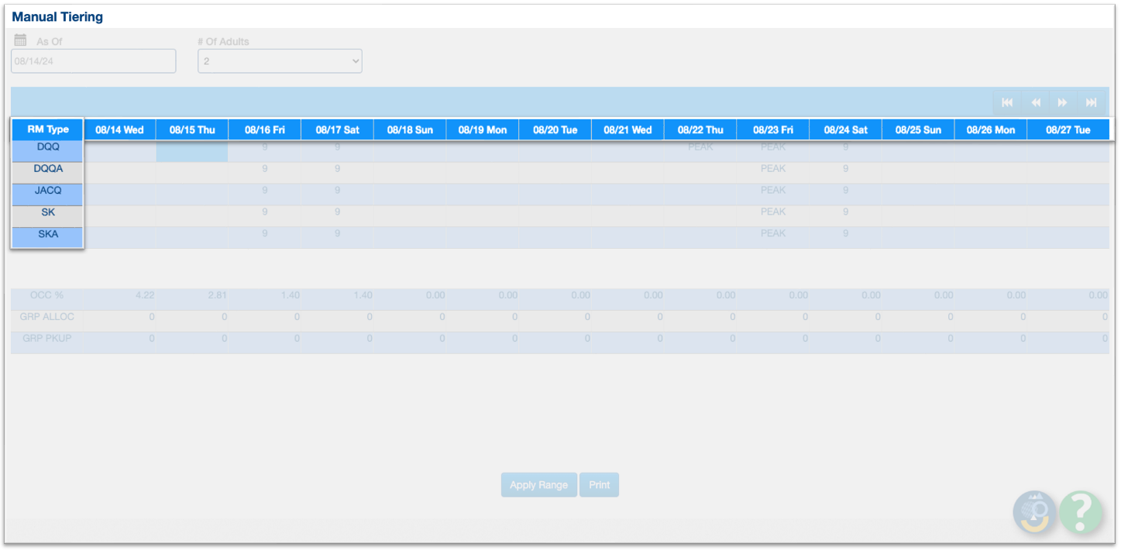Image resolution: width=1121 pixels, height=551 pixels.
Task: Click the globe search icon
Action: pyautogui.click(x=1034, y=512)
